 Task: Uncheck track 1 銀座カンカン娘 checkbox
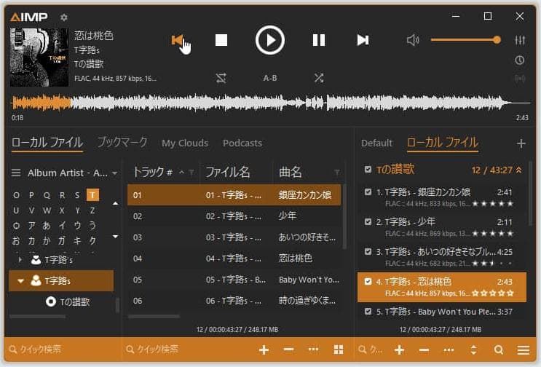pyautogui.click(x=368, y=192)
